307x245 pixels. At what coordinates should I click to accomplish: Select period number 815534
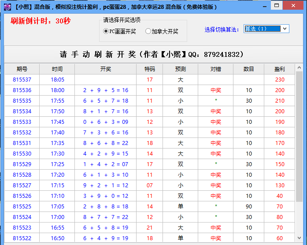coord(22,111)
